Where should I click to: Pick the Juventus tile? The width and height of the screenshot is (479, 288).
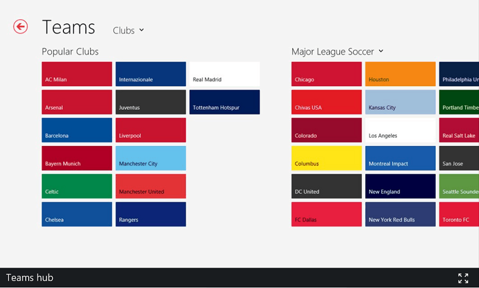tap(151, 102)
